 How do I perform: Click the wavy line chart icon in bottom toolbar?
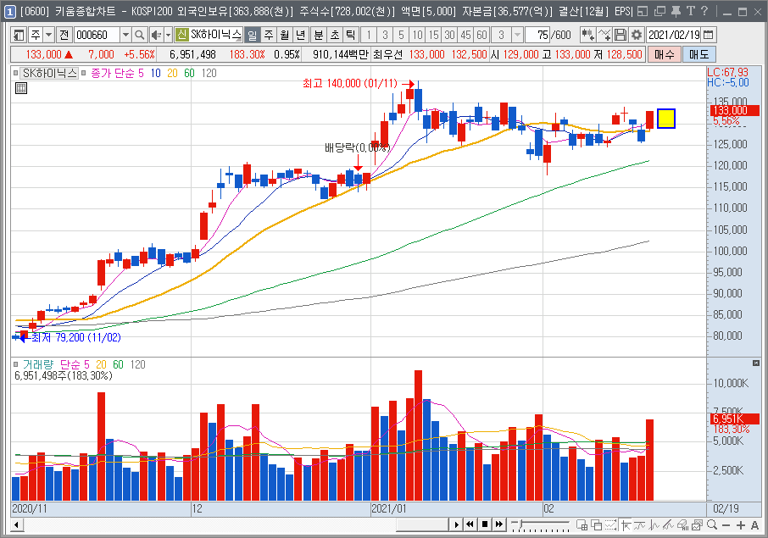click(x=640, y=524)
